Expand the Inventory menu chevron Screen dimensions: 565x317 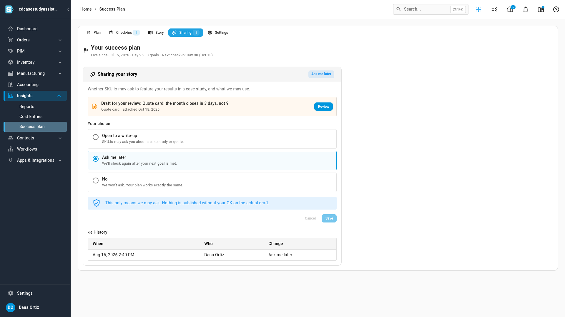tap(60, 62)
